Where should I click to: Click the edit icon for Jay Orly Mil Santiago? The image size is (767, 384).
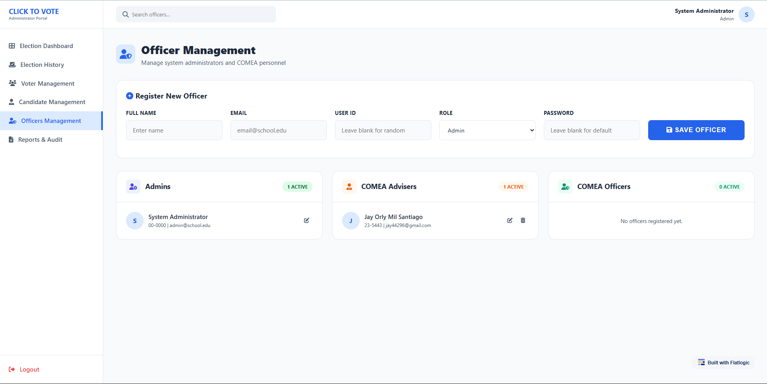(510, 221)
